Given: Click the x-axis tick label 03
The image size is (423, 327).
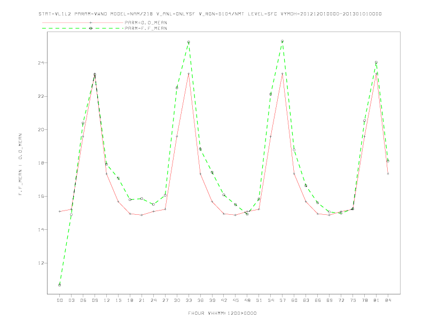Looking at the screenshot, I should pyautogui.click(x=71, y=300).
